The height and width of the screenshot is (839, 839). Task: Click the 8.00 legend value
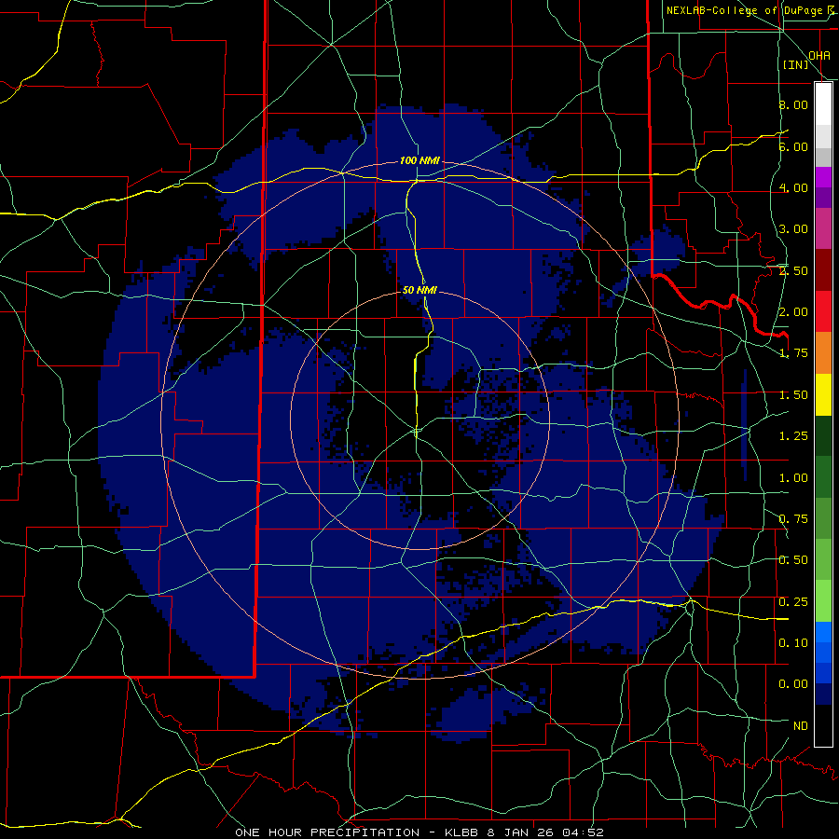[x=793, y=104]
